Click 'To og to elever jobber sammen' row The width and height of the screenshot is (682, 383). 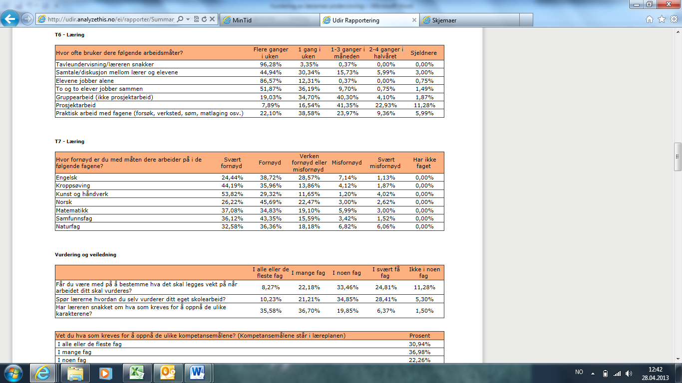tap(249, 89)
